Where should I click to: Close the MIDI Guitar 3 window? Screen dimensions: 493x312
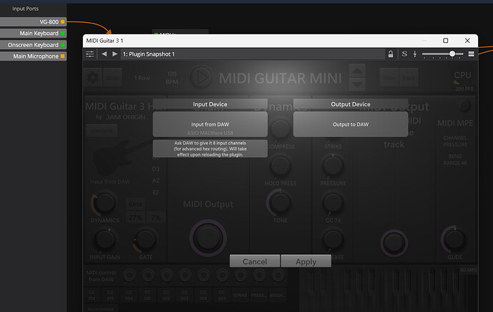click(468, 41)
